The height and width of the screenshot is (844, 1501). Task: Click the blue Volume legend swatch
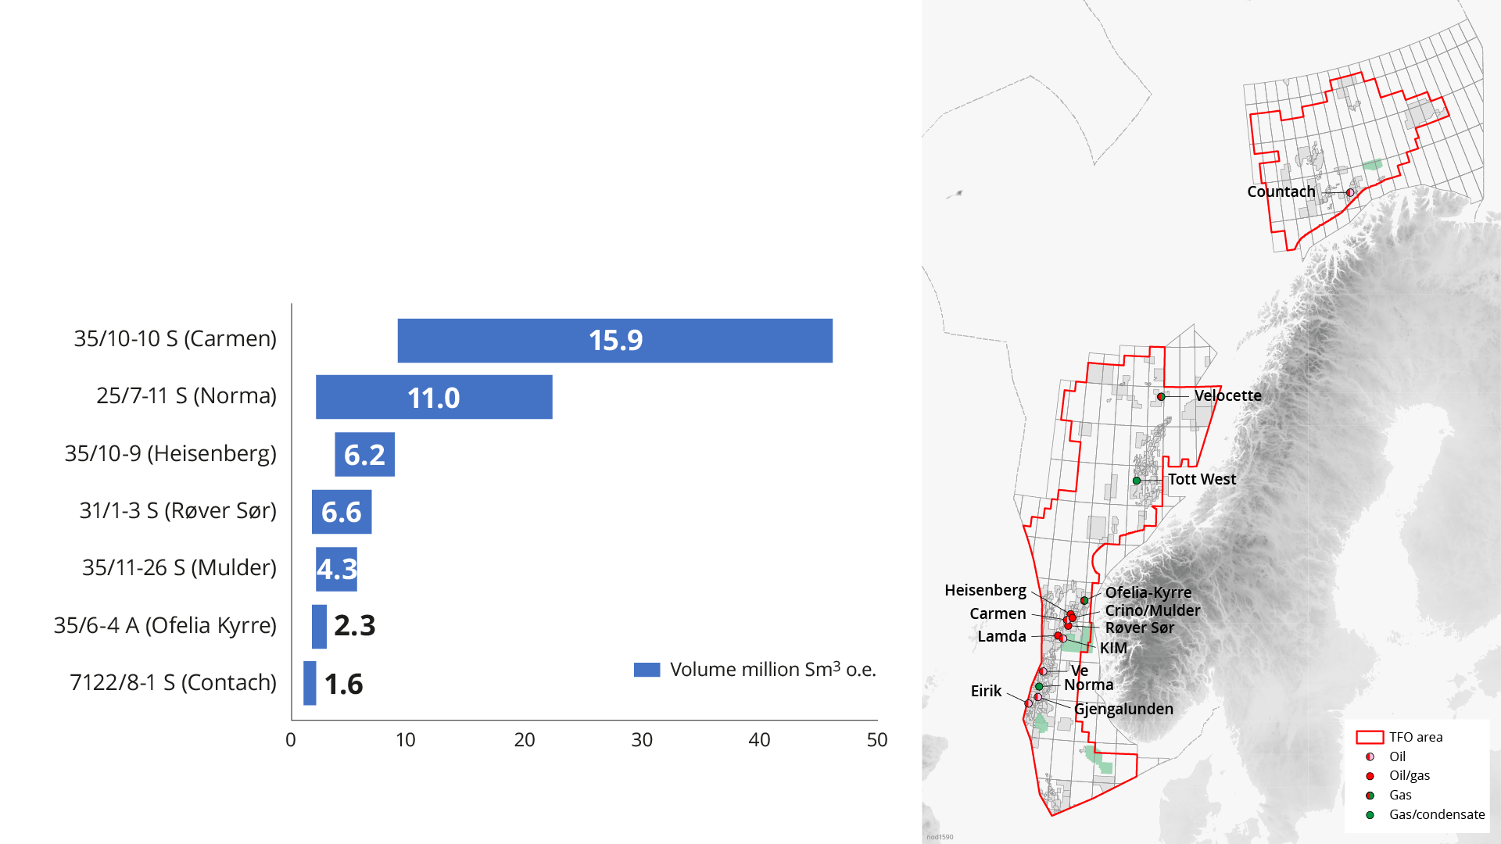[x=647, y=670]
